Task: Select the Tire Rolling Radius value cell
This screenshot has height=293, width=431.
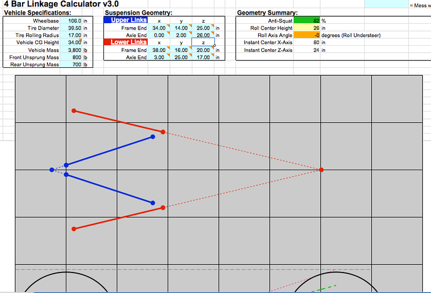Action: click(71, 35)
